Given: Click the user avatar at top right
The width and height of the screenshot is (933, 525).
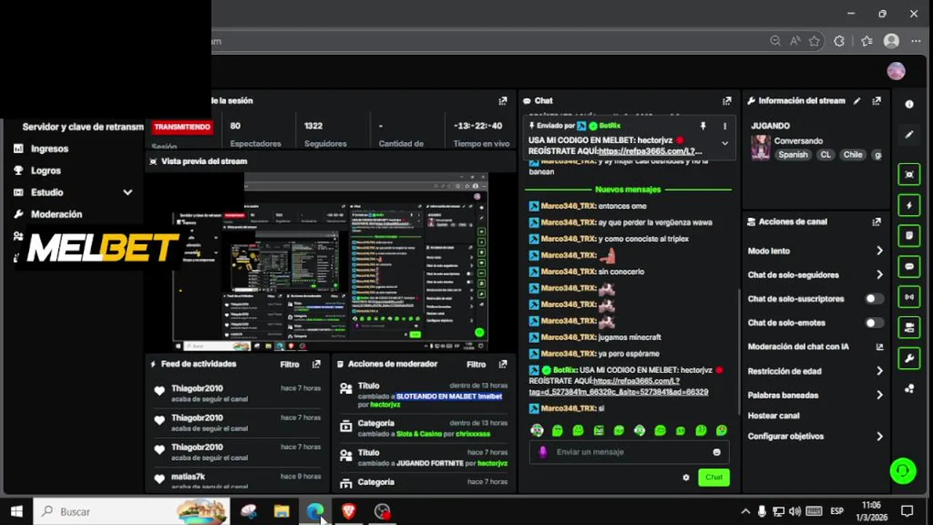Looking at the screenshot, I should [x=896, y=71].
